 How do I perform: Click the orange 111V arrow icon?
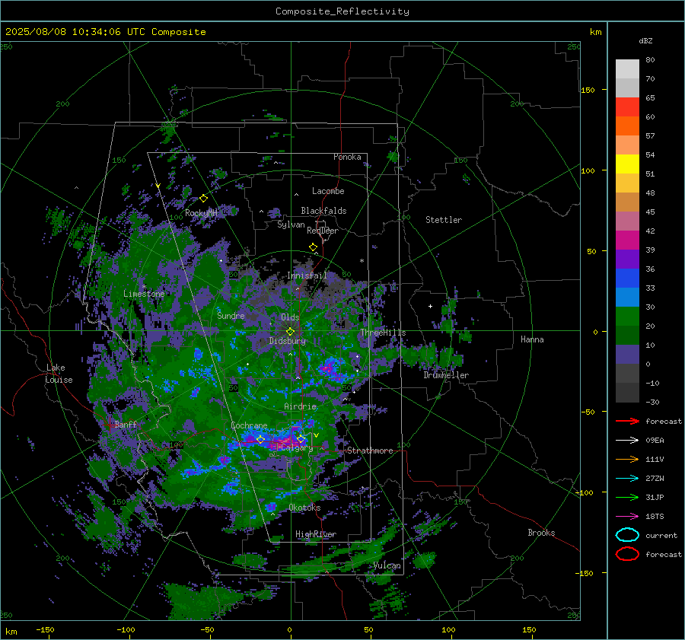[x=627, y=459]
